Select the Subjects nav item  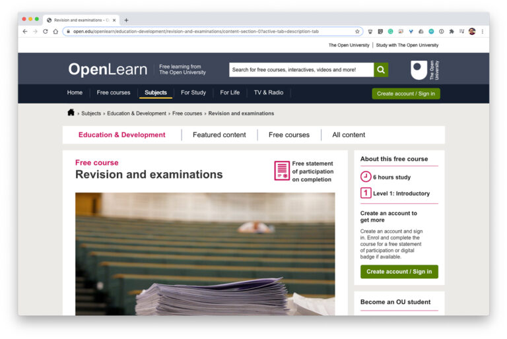tap(156, 92)
